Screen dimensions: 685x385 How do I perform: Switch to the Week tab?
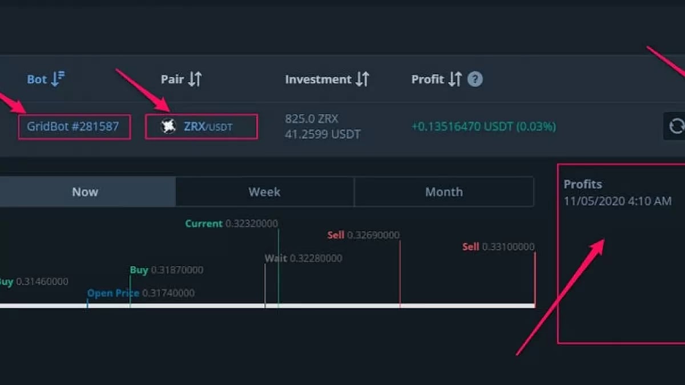pos(264,192)
